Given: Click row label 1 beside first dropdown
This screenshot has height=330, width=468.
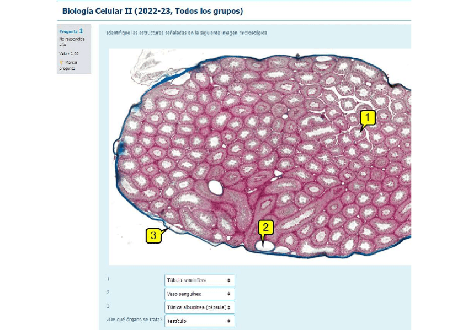Looking at the screenshot, I should (108, 280).
